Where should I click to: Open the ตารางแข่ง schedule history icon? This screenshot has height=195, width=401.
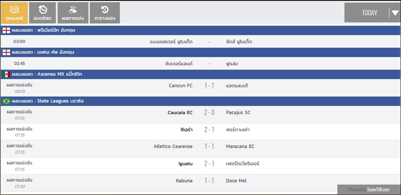tap(105, 10)
